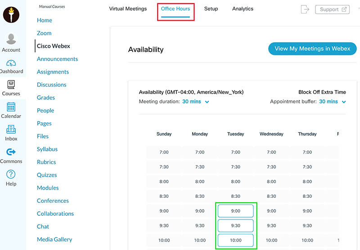Open Zoom course link

pos(44,33)
